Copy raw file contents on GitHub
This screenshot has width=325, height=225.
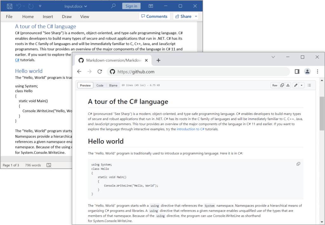tap(282, 85)
